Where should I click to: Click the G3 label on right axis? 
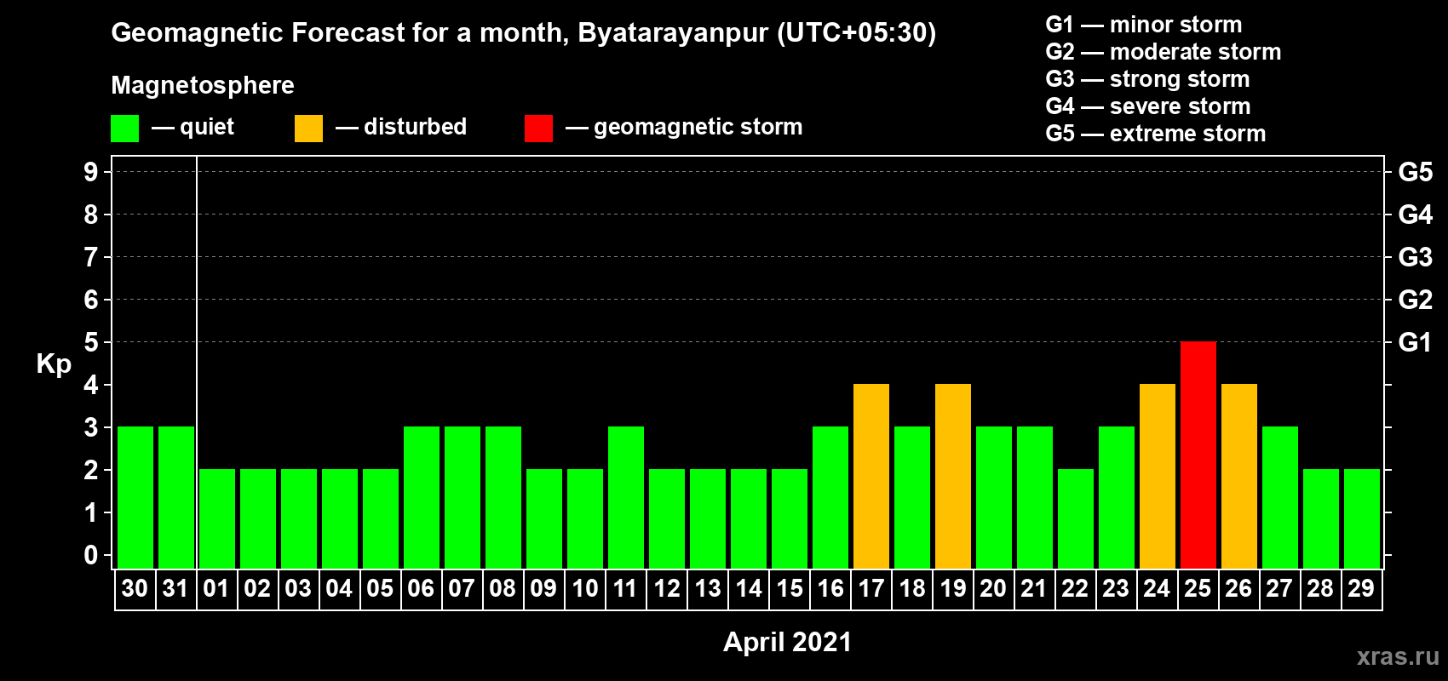point(1415,257)
